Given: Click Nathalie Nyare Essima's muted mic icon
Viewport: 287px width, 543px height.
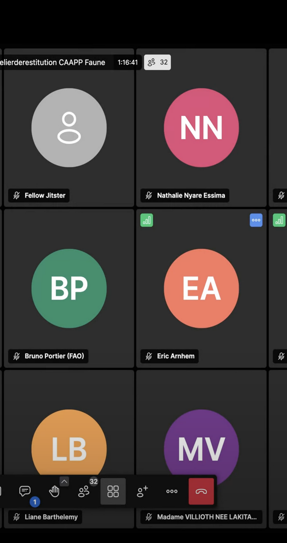Looking at the screenshot, I should point(149,195).
